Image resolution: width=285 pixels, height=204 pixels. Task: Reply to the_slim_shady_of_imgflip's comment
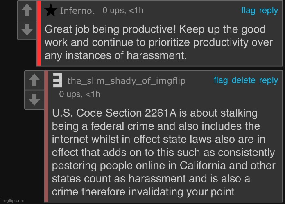point(269,81)
